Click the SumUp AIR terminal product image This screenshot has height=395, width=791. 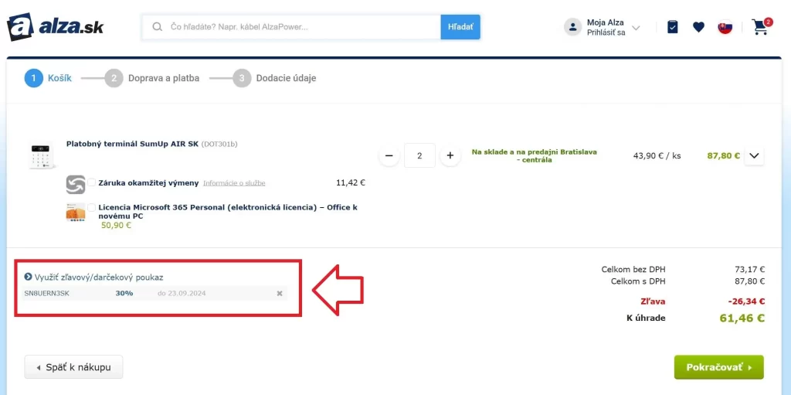coord(42,155)
